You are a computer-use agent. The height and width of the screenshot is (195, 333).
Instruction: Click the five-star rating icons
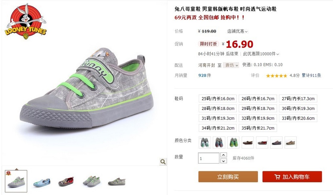276,75
